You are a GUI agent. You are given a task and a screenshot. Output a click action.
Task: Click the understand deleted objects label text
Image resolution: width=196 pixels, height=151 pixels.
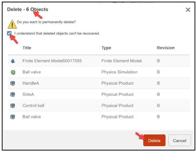(57, 33)
